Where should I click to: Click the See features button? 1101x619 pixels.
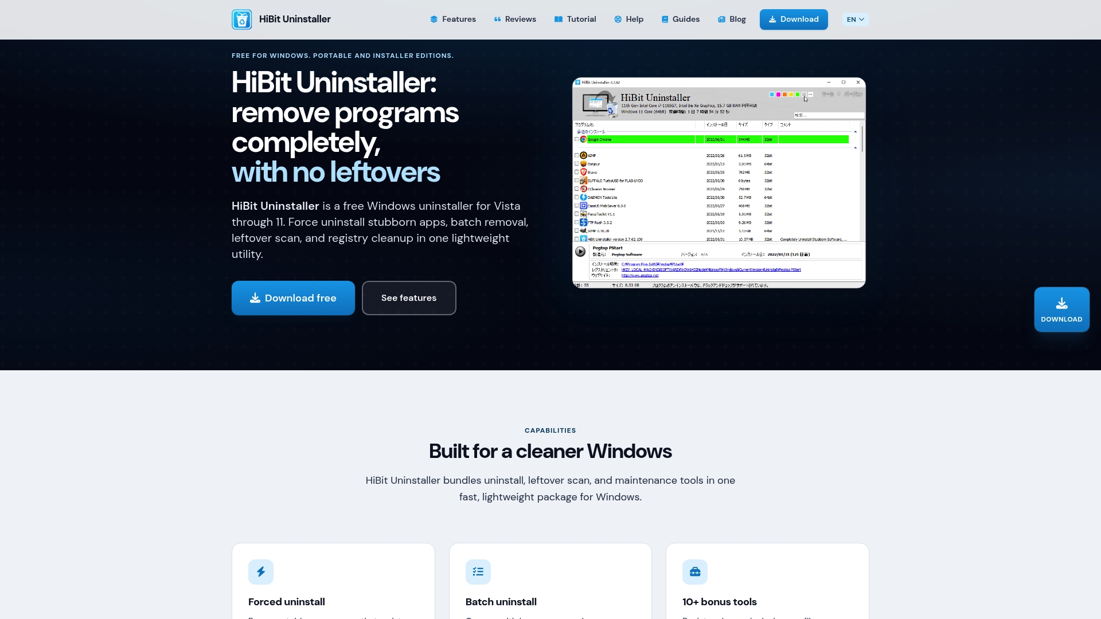click(x=409, y=298)
